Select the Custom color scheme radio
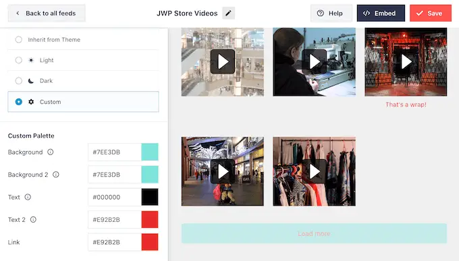This screenshot has height=261, width=459. 18,102
